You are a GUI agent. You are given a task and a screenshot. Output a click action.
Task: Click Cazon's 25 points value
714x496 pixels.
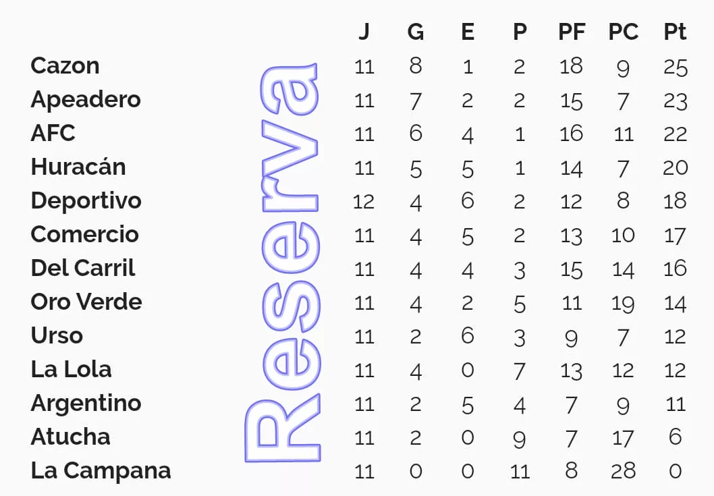(x=675, y=67)
